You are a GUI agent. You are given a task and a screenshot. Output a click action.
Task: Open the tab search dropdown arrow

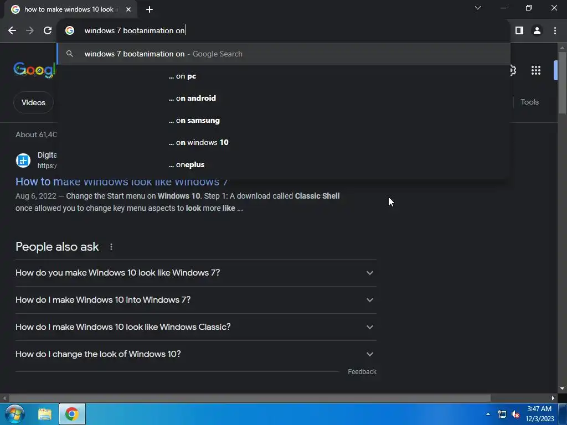click(478, 8)
